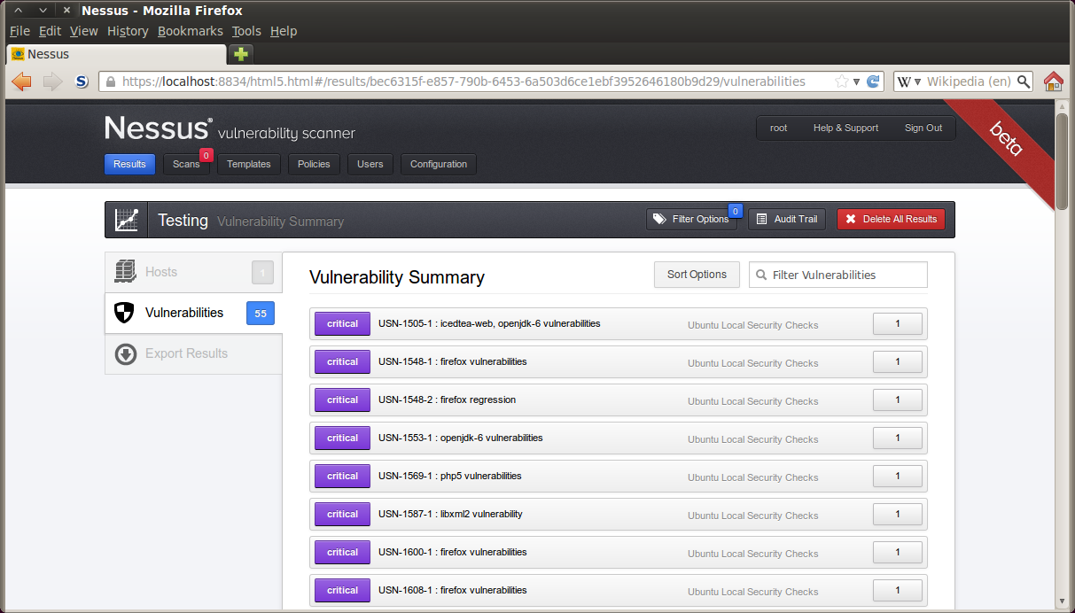Click the Vulnerabilities shield icon
This screenshot has height=613, width=1075.
point(125,313)
